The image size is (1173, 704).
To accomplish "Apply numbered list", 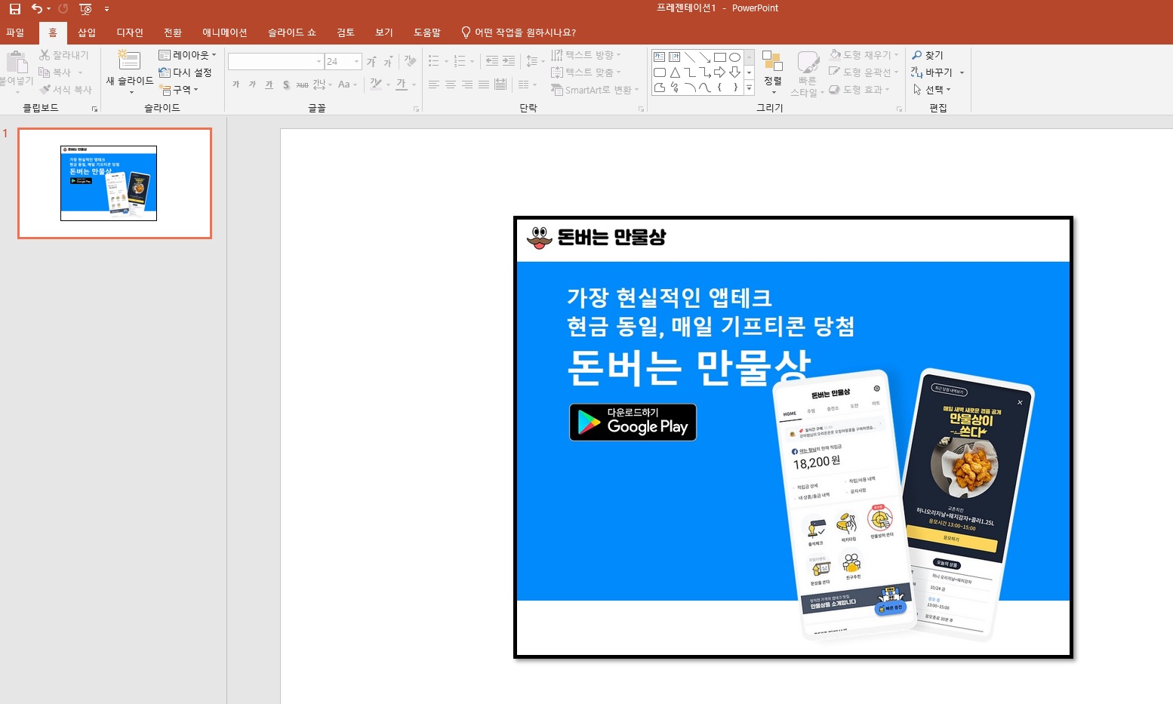I will (460, 62).
